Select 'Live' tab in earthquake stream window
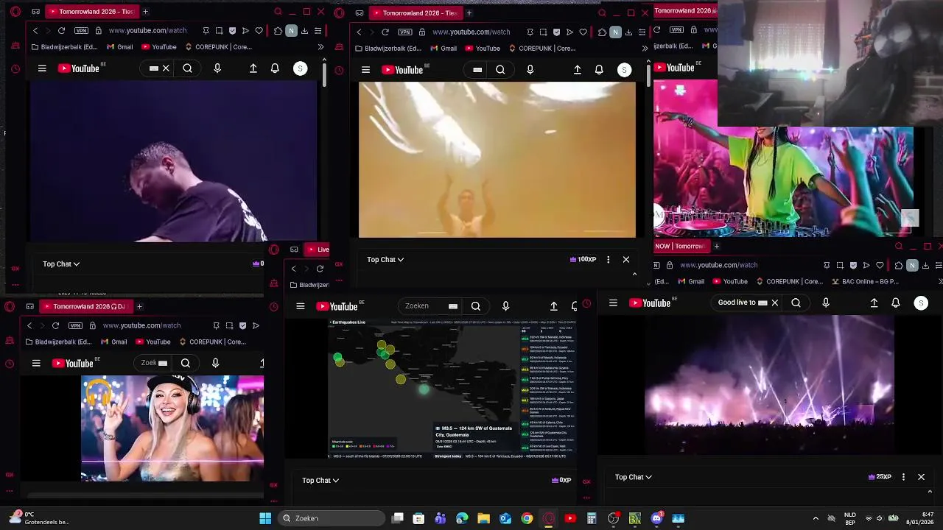Viewport: 943px width, 530px height. click(x=318, y=250)
